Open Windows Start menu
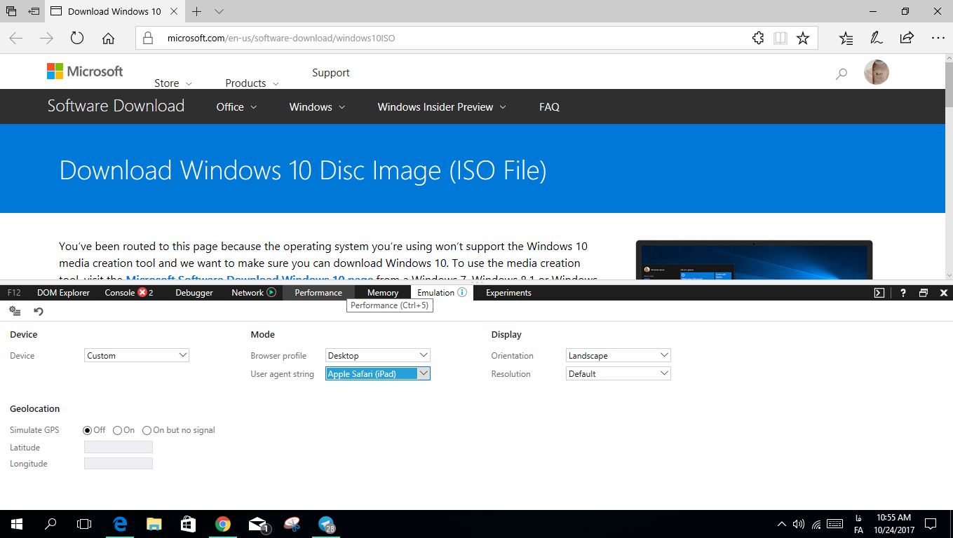Screen dimensions: 953x538 click(17, 524)
